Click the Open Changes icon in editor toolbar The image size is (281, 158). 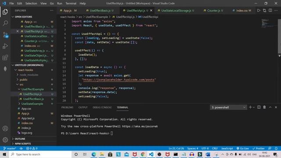click(x=264, y=11)
